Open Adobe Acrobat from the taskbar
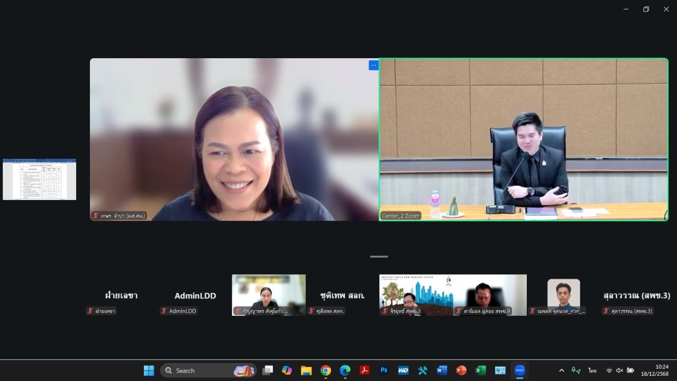 [364, 370]
